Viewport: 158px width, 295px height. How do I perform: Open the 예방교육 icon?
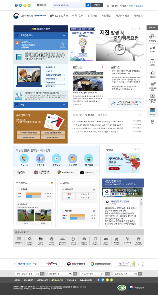[x=57, y=158]
